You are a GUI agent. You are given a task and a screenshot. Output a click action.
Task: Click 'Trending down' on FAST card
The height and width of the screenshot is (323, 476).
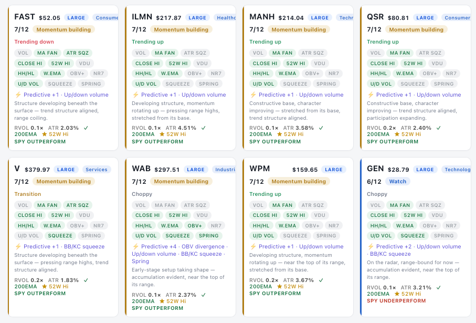click(x=34, y=42)
